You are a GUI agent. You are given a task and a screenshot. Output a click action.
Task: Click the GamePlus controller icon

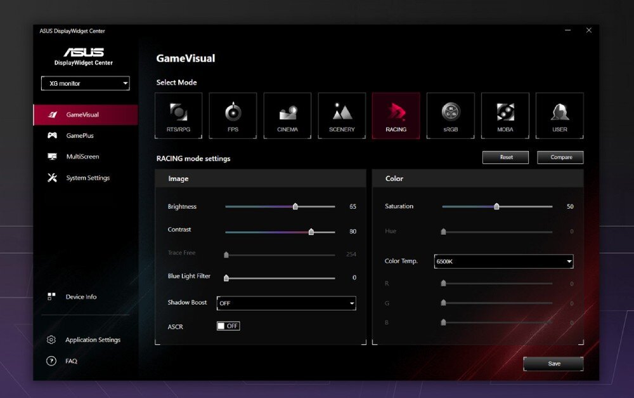tap(52, 135)
